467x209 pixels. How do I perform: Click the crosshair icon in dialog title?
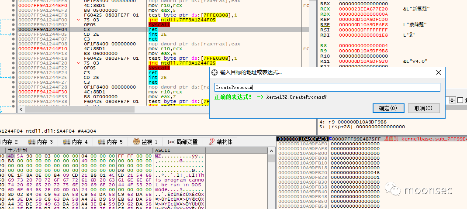214,72
